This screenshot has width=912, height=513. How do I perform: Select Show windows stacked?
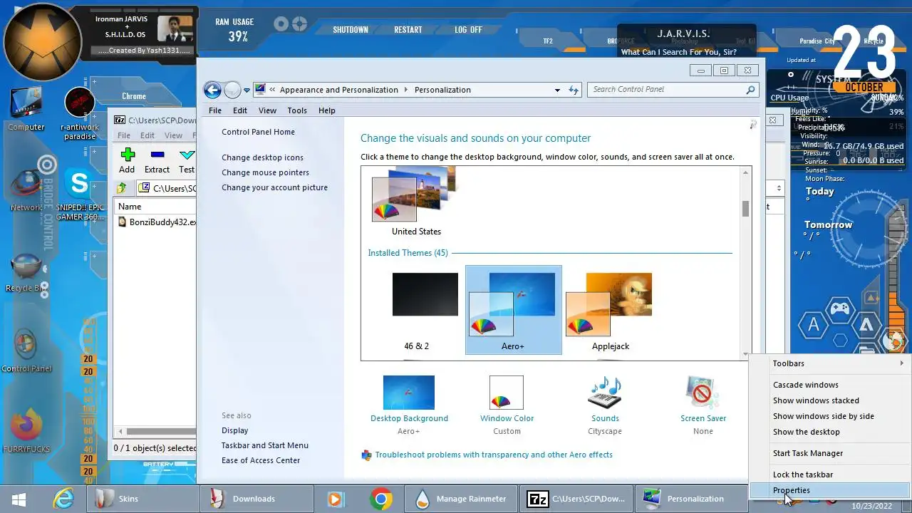coord(829,400)
